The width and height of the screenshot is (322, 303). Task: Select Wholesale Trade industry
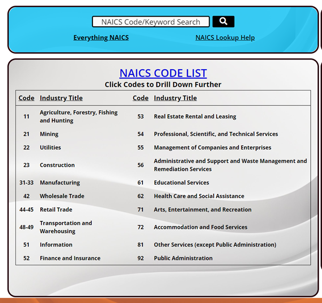pyautogui.click(x=62, y=196)
